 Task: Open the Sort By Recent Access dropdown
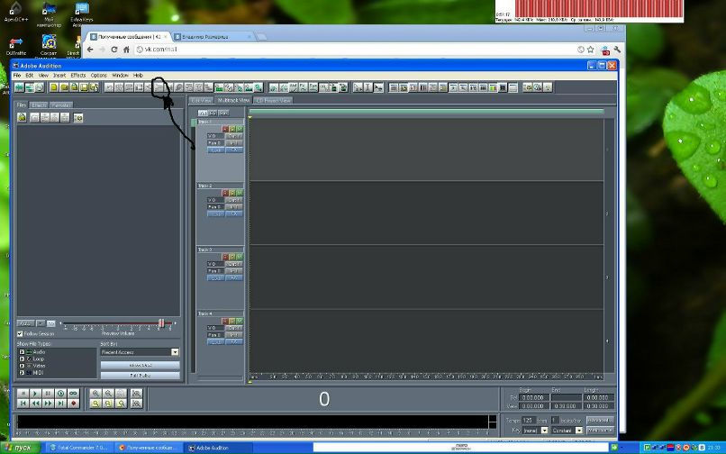click(x=175, y=352)
